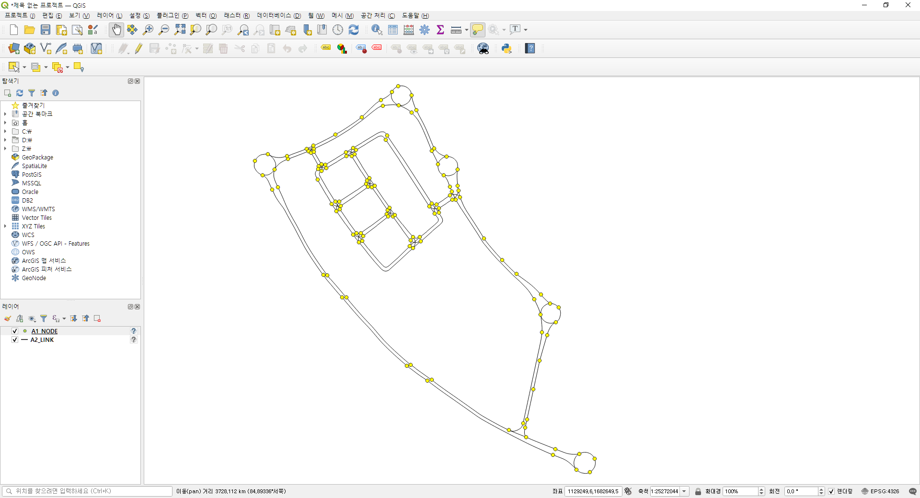Click the Zoom Out magnifier tool
The height and width of the screenshot is (498, 920).
click(164, 30)
